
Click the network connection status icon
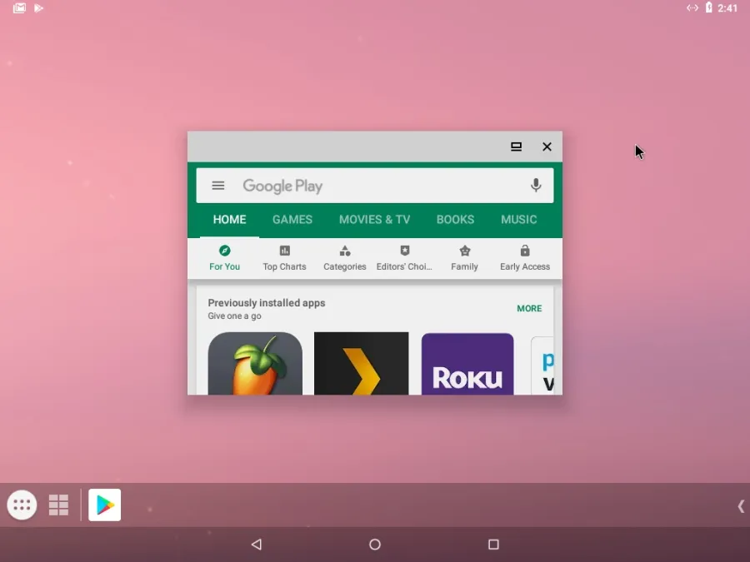[692, 7]
